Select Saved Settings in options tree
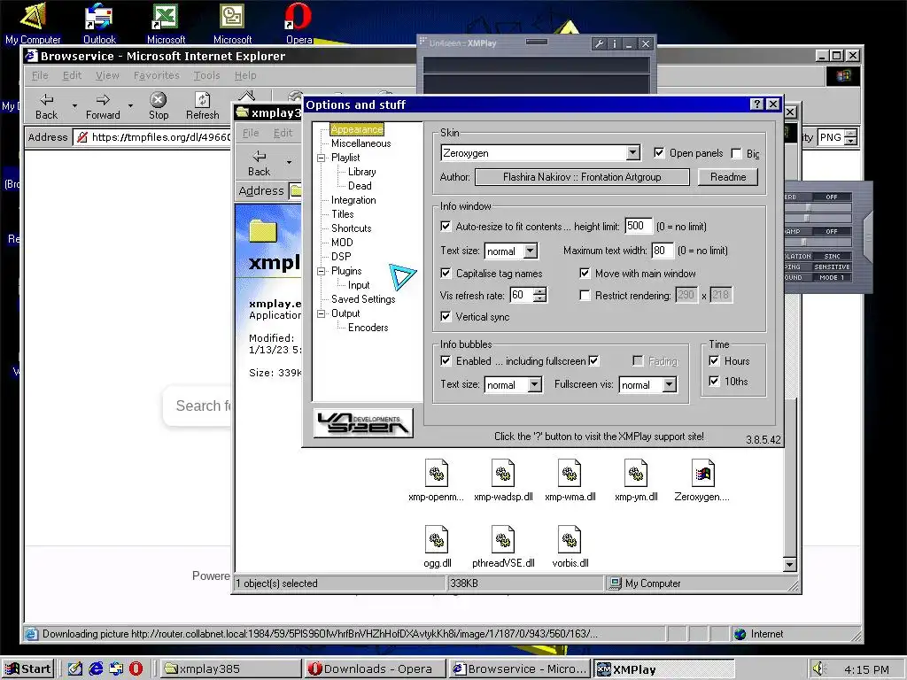The image size is (907, 680). (x=363, y=299)
